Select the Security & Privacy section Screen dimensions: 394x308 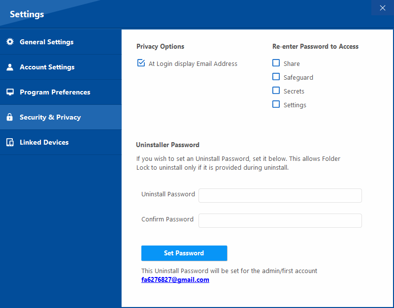(x=61, y=117)
